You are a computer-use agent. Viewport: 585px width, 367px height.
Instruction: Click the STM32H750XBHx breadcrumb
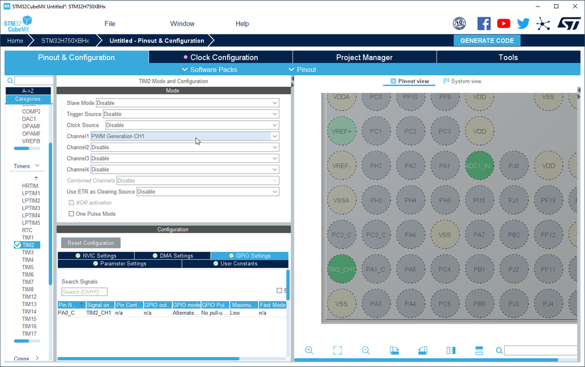tap(65, 40)
